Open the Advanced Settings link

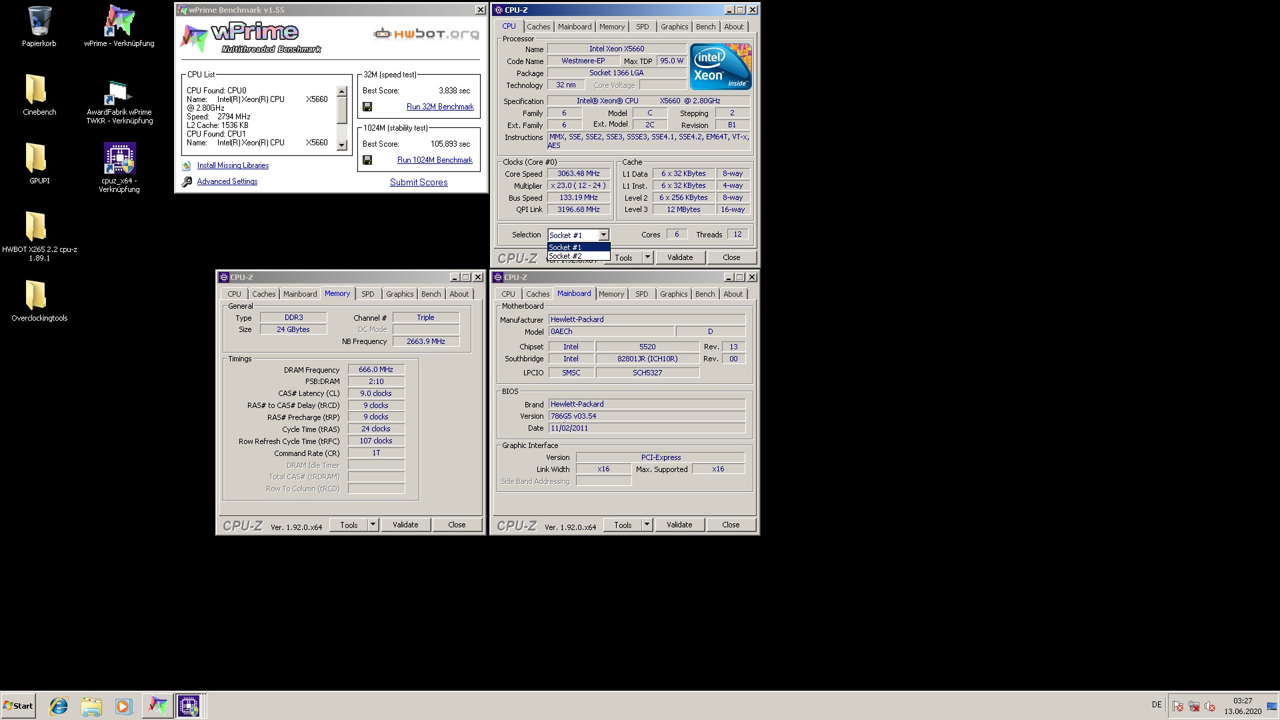[x=227, y=181]
